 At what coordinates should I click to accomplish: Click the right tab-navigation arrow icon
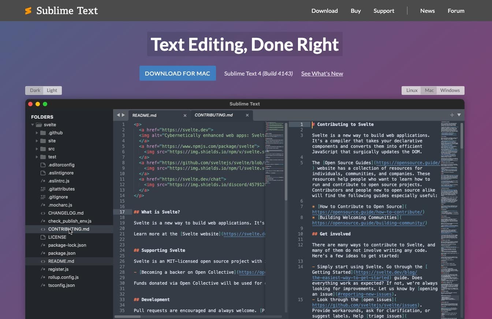tap(123, 115)
